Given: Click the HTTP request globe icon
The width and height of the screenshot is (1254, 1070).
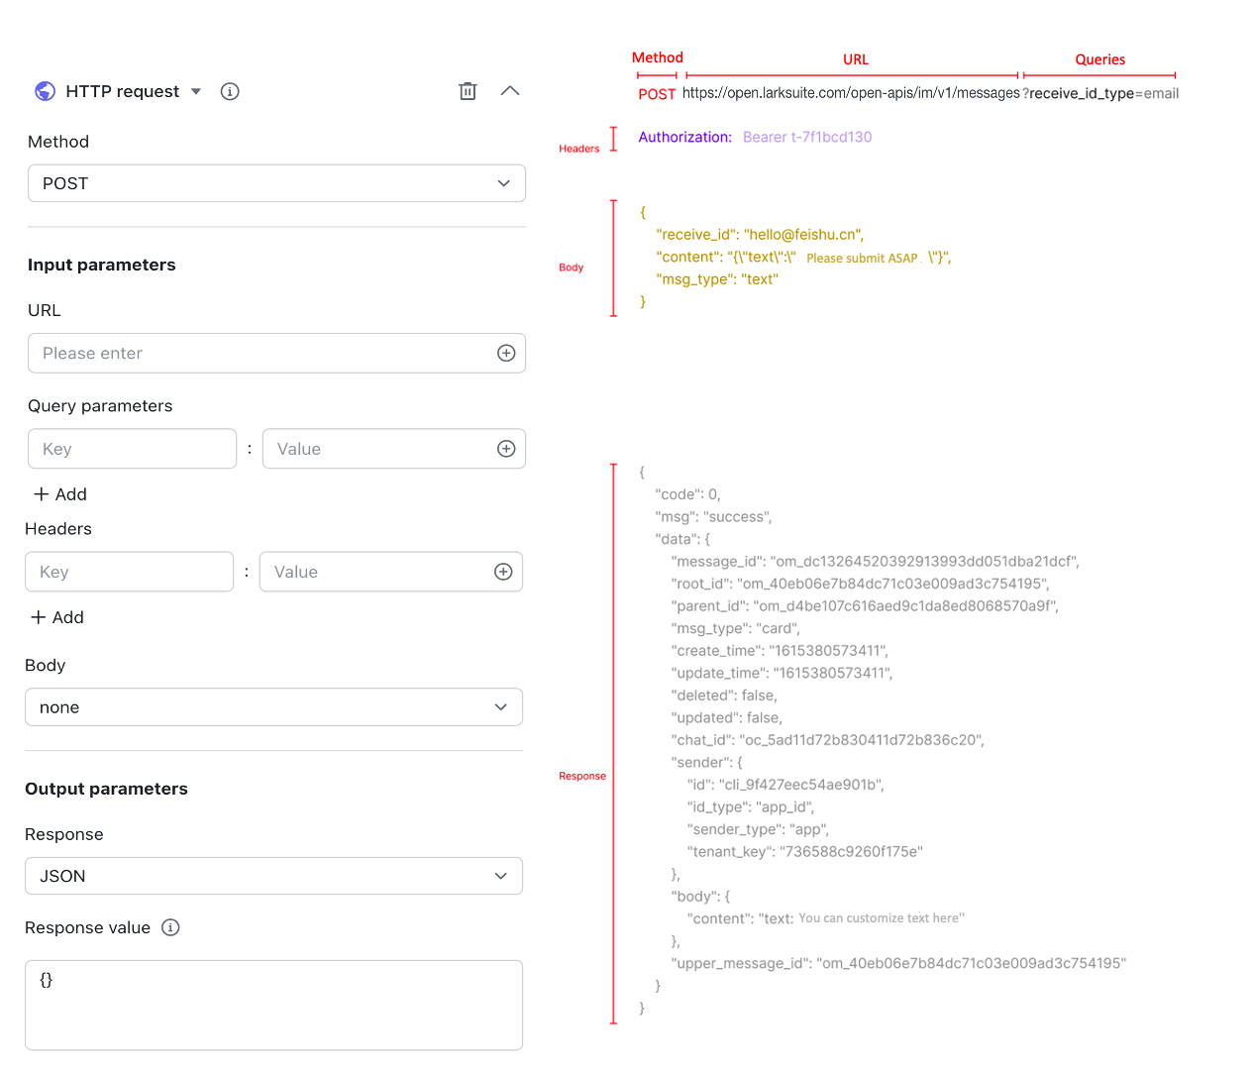Looking at the screenshot, I should (45, 91).
